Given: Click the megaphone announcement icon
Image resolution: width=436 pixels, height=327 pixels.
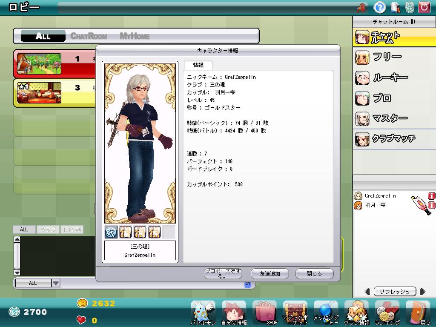Looking at the screenshot, I should 361,8.
